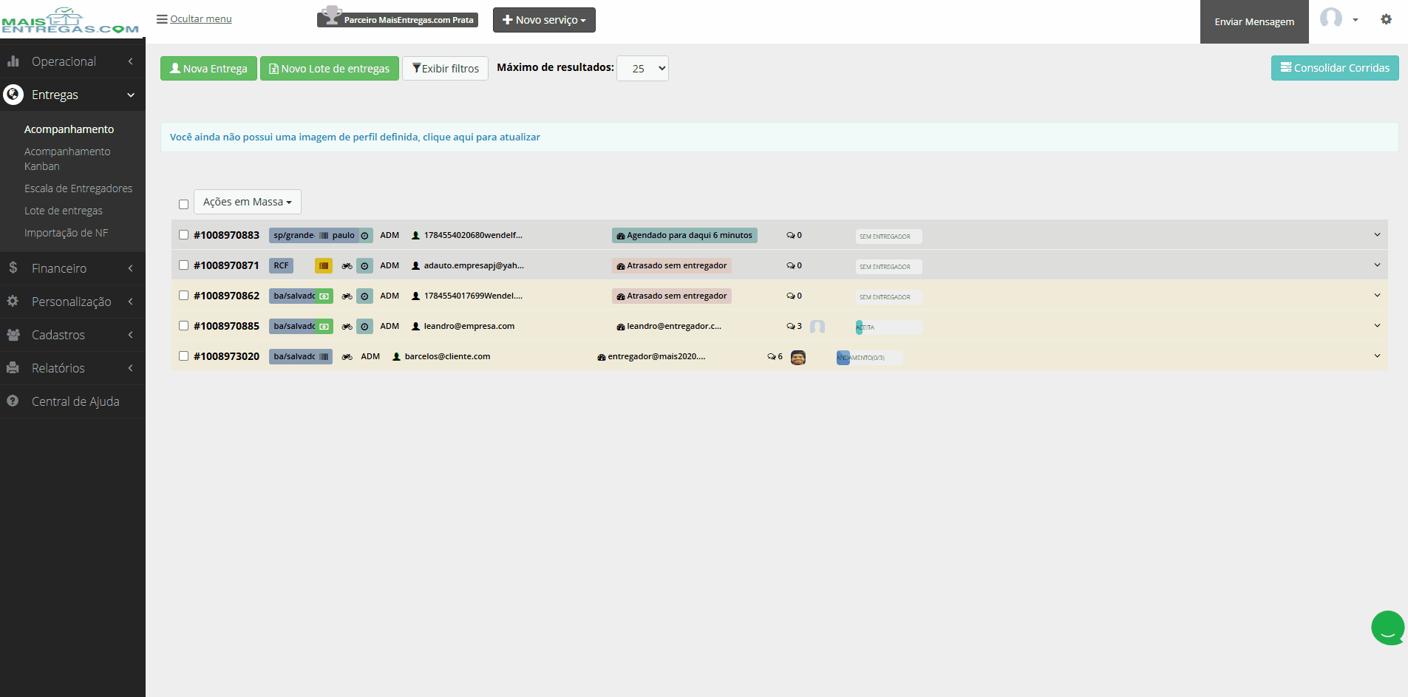Click the clock icon on row #1008970862

(x=364, y=296)
